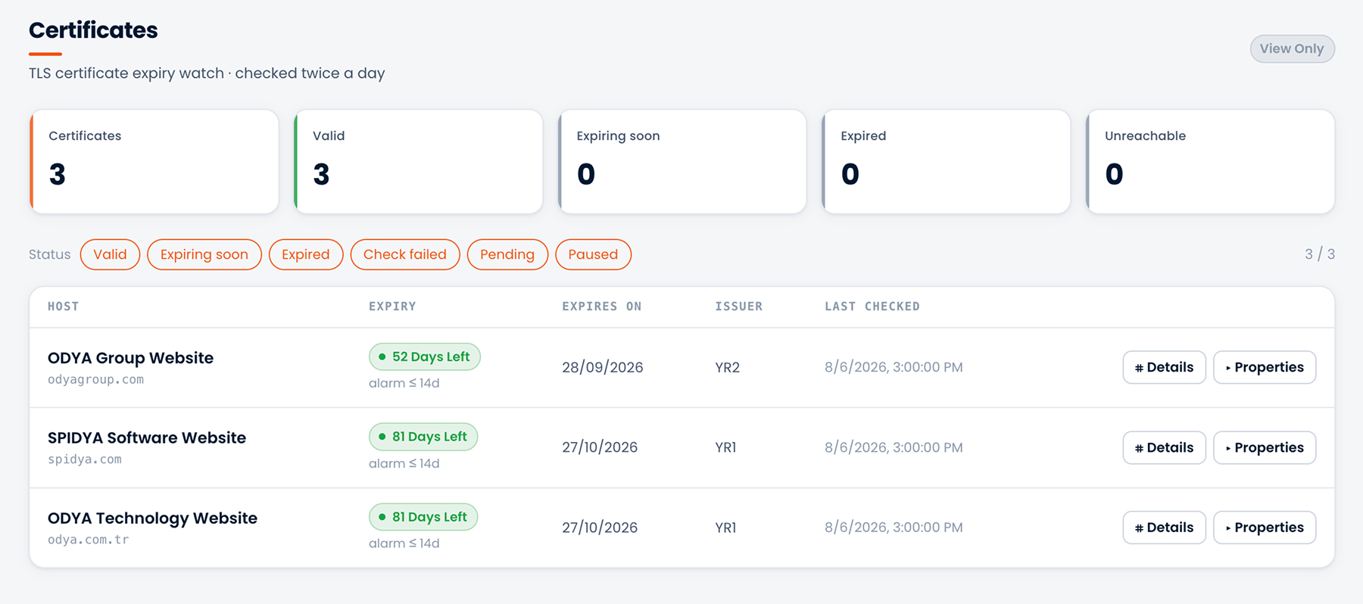The image size is (1363, 604).
Task: Toggle the Paused status filter chip
Action: pyautogui.click(x=593, y=254)
